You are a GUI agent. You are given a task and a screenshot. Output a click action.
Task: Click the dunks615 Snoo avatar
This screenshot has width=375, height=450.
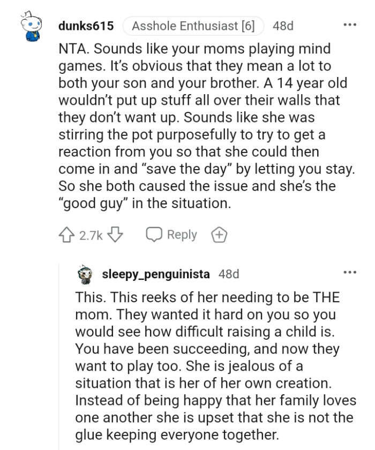(x=32, y=26)
